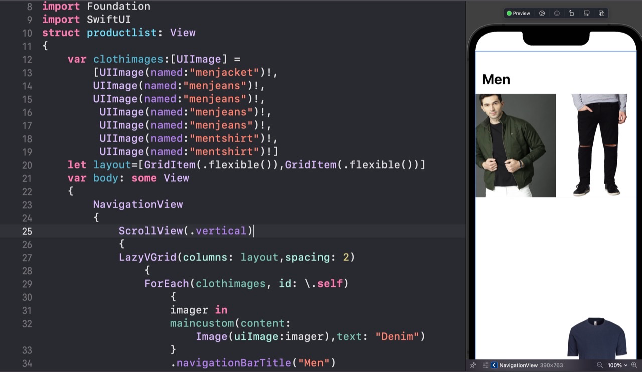Zoom in the canvas preview

click(634, 365)
